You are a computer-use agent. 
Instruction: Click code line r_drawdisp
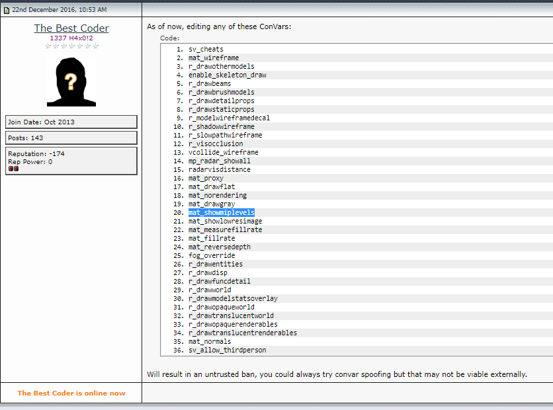tap(208, 273)
